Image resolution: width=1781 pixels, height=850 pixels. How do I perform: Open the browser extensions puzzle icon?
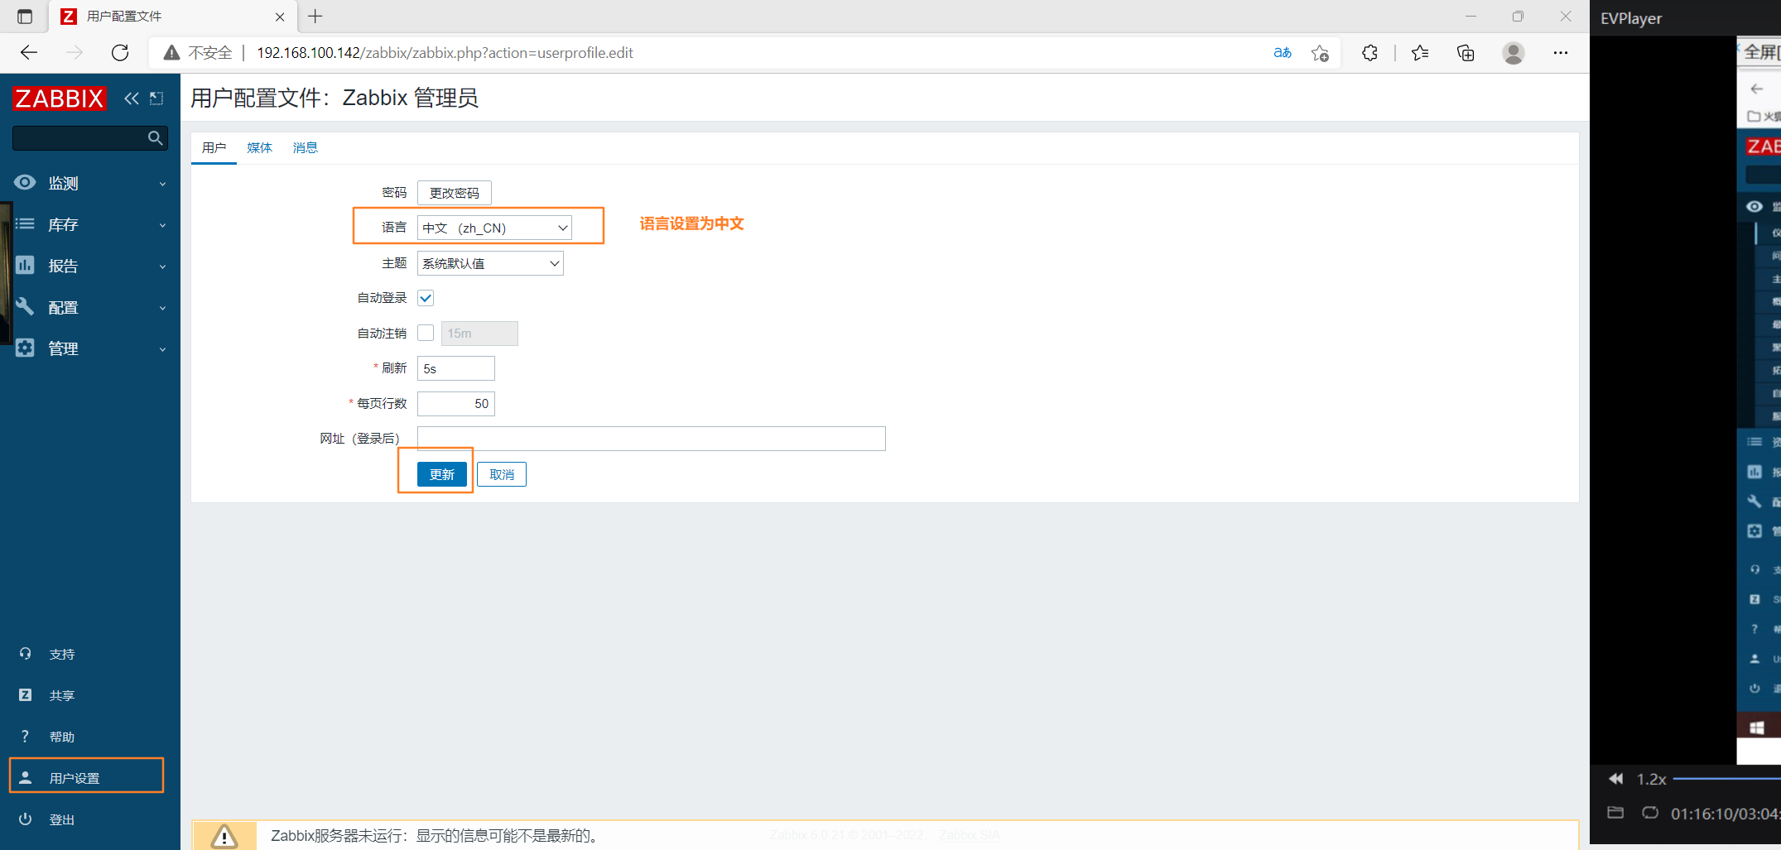1369,53
